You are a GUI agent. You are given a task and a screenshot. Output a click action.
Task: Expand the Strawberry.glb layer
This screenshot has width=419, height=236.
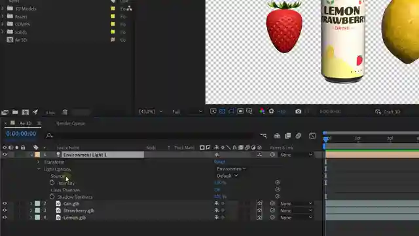pos(31,210)
